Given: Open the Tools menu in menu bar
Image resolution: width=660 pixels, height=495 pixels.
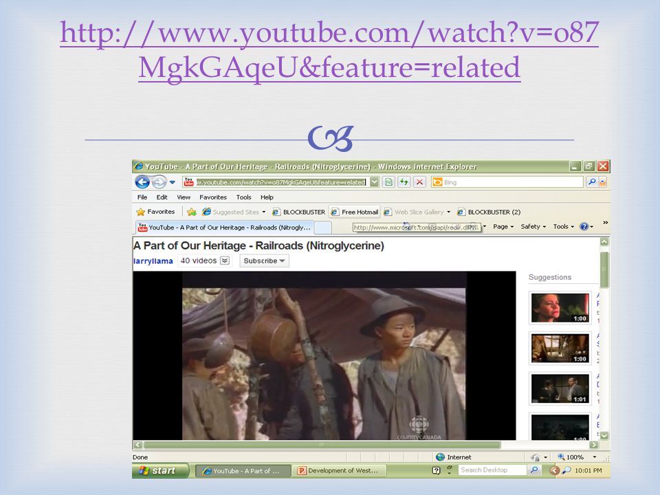Looking at the screenshot, I should point(243,197).
